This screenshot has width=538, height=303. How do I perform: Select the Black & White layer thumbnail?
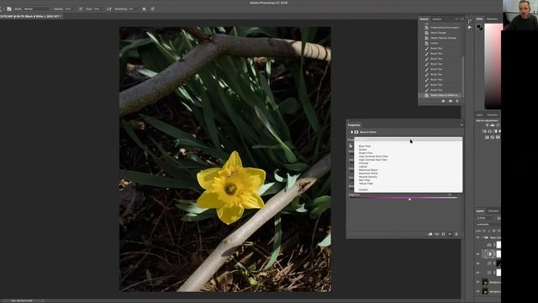click(x=489, y=254)
